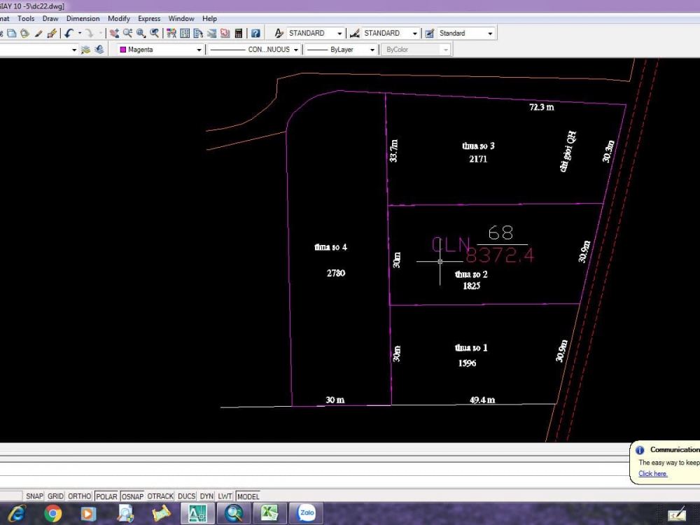Click the Zoom Previous icon
Screen dimensions: 700x525
154,33
